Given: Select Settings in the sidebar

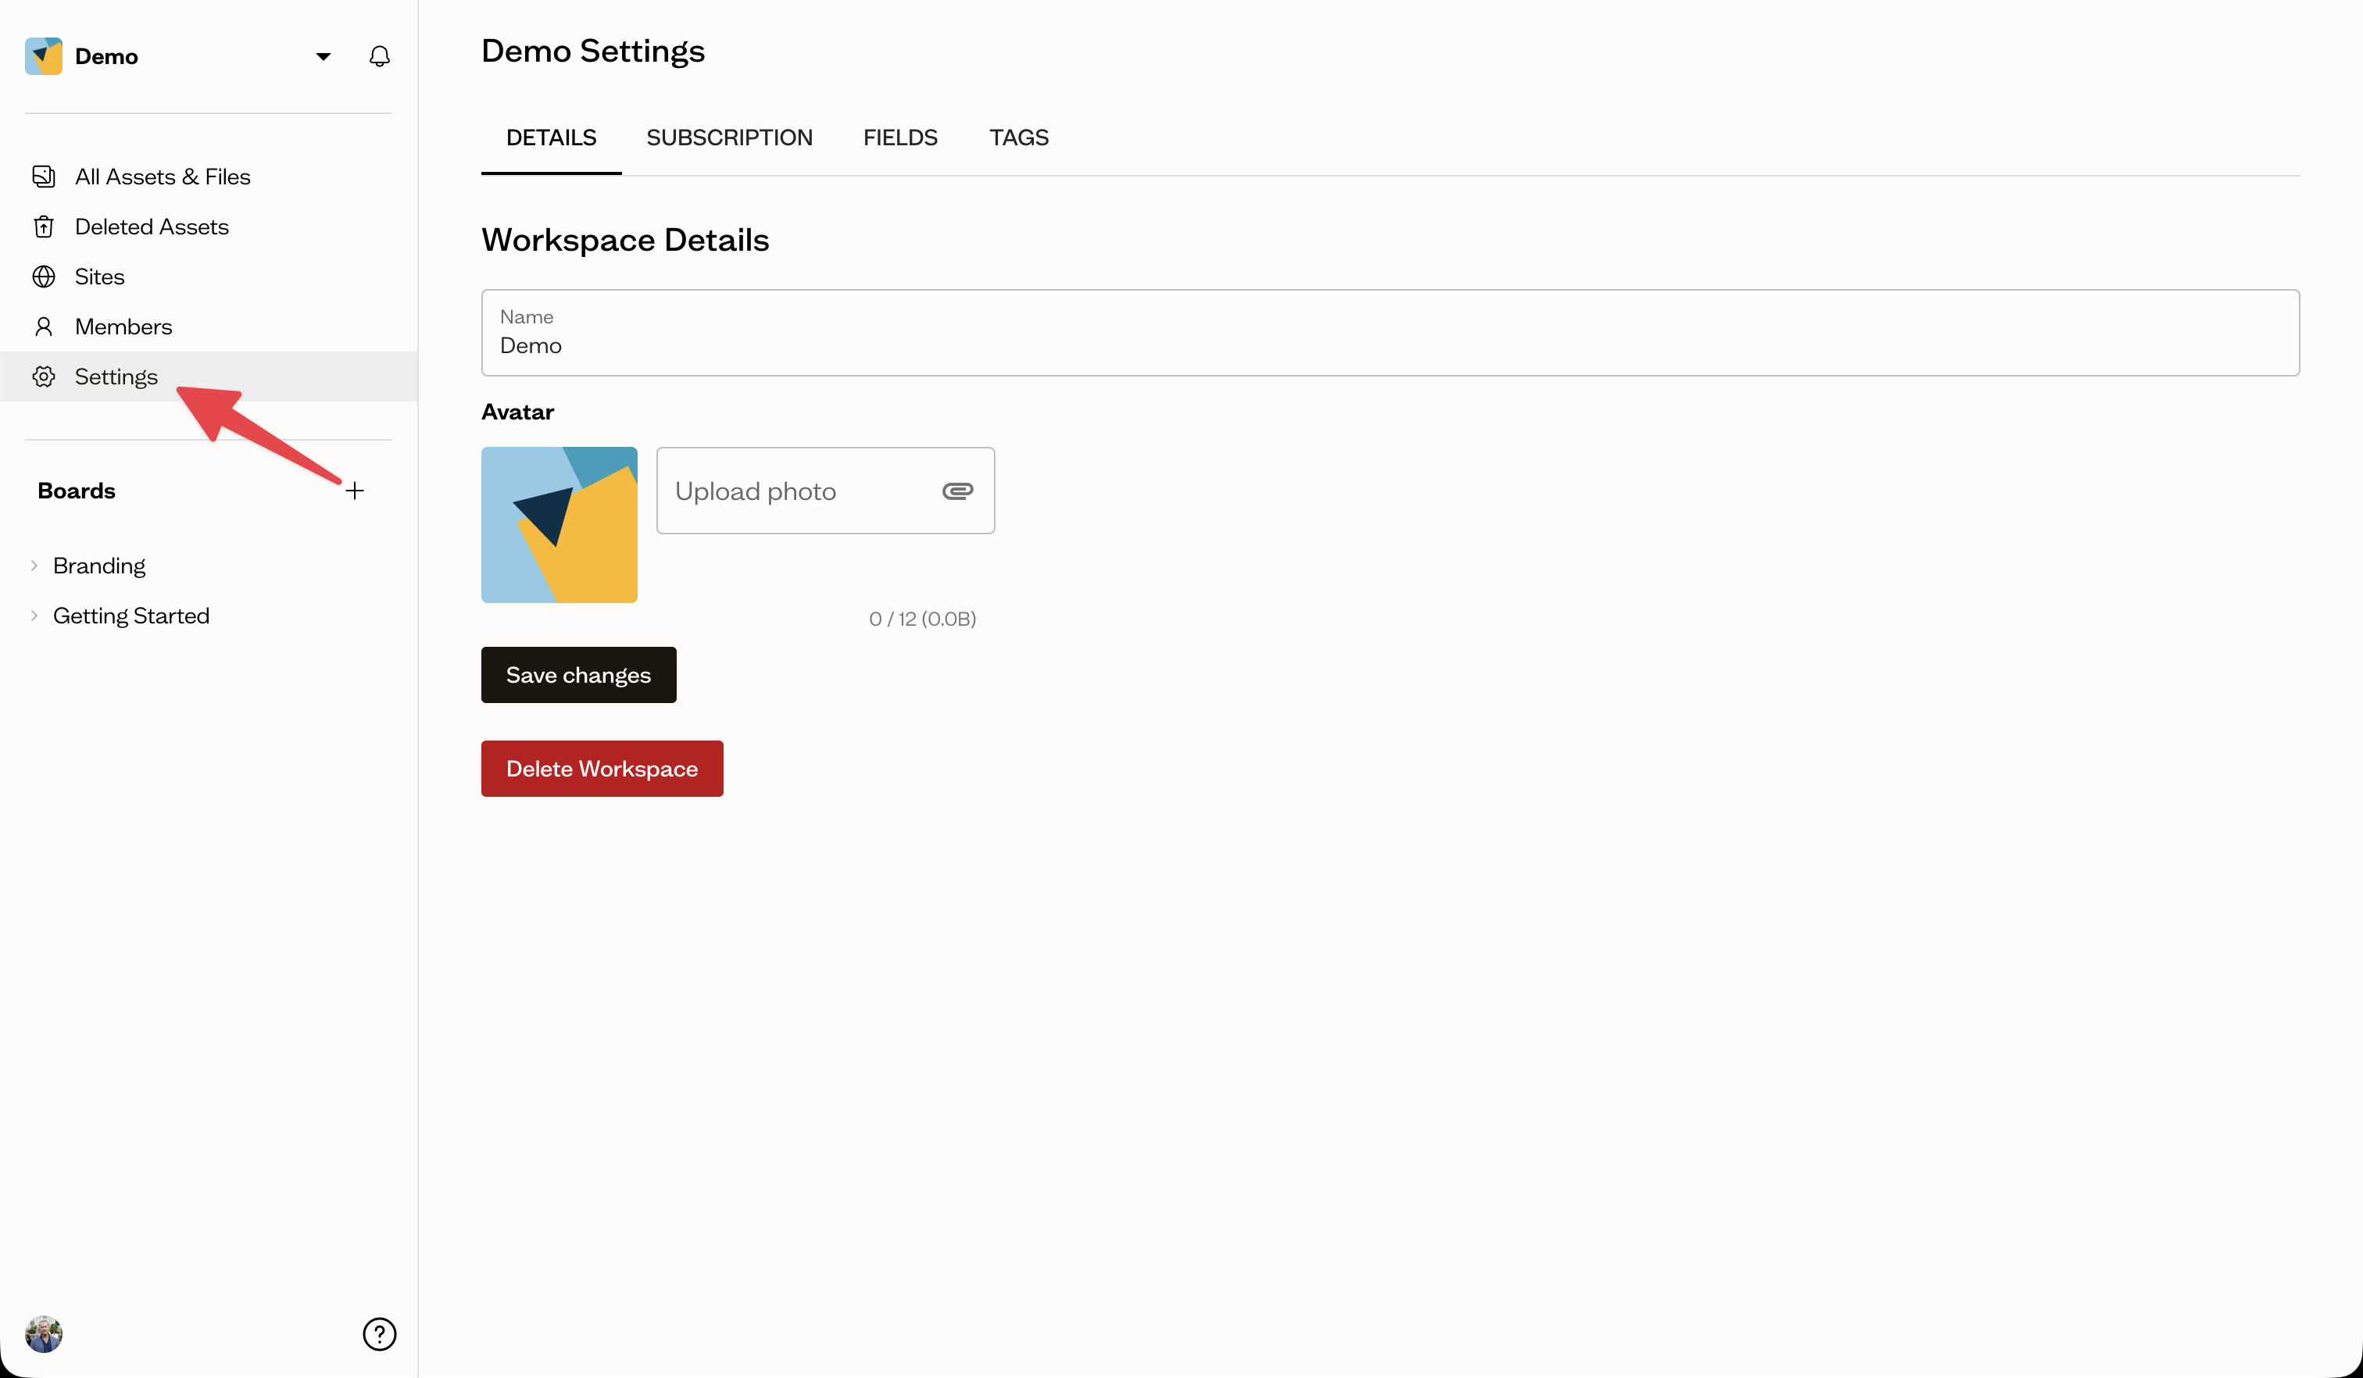Looking at the screenshot, I should (208, 376).
